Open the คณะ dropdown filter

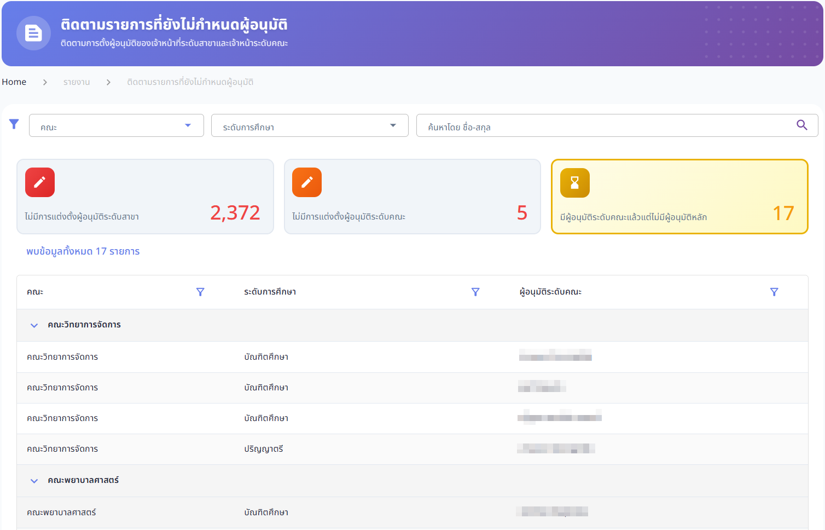116,126
